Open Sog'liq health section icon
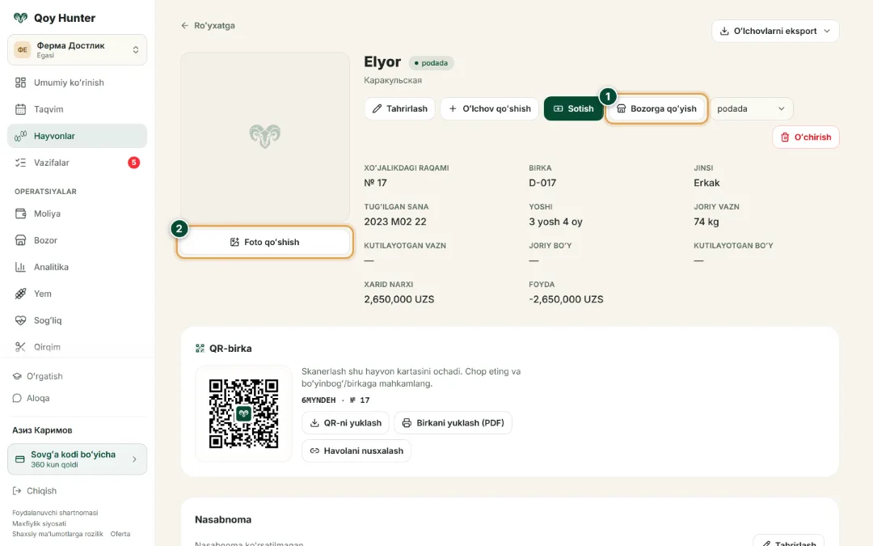 click(20, 320)
